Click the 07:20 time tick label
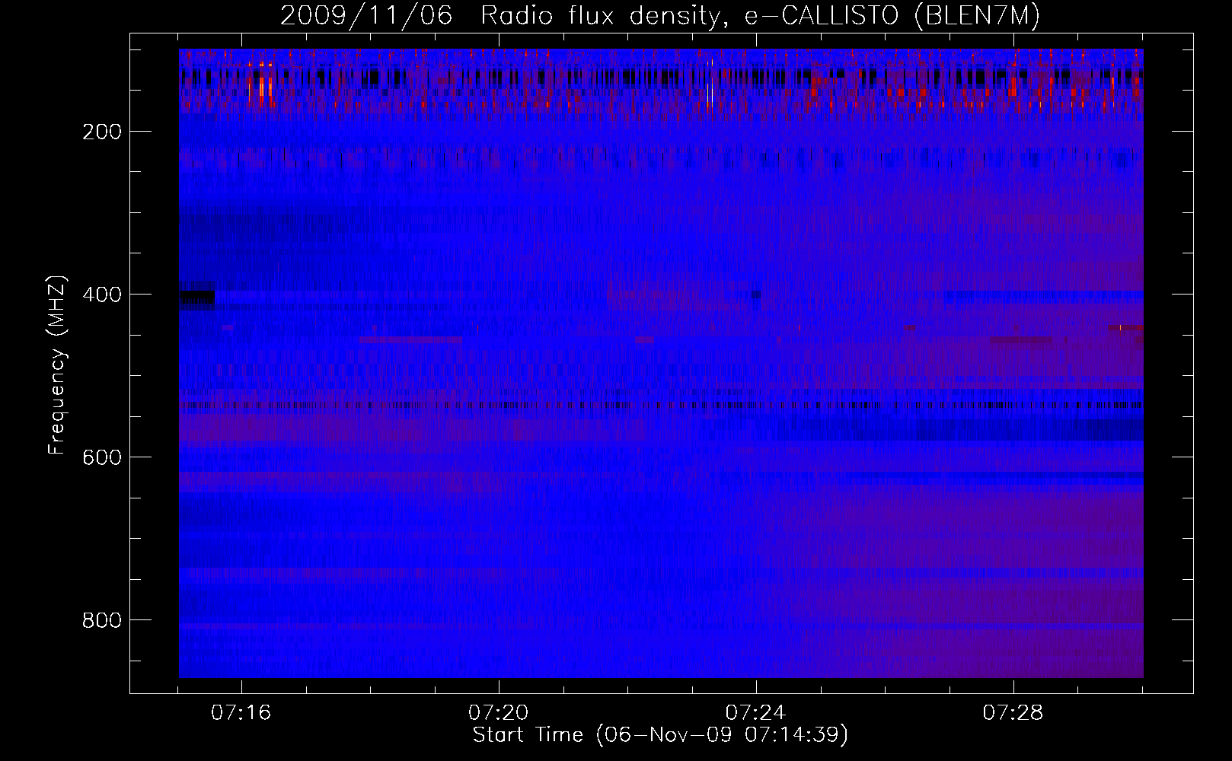The width and height of the screenshot is (1232, 761). [x=499, y=713]
